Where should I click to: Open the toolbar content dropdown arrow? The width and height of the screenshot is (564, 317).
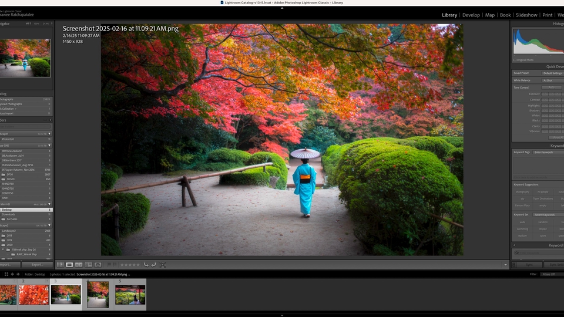[x=505, y=265]
